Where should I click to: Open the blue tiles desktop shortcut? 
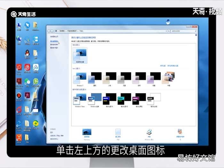click(36, 40)
